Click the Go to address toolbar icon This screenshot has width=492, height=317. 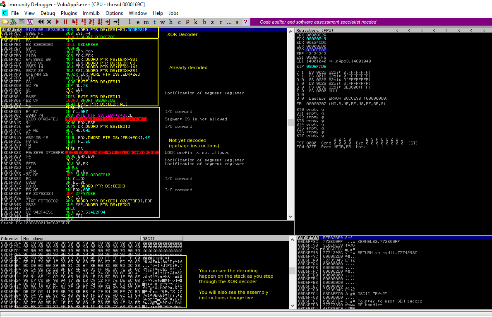117,22
